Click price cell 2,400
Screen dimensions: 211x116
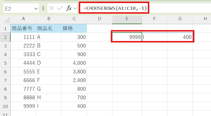click(74, 80)
